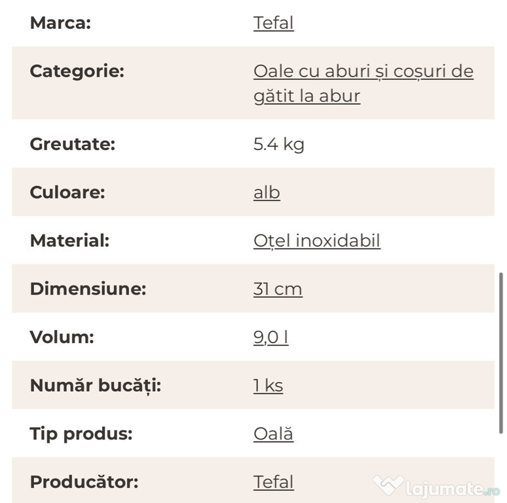The width and height of the screenshot is (507, 503).
Task: Click the Dimensiune label
Action: (88, 289)
